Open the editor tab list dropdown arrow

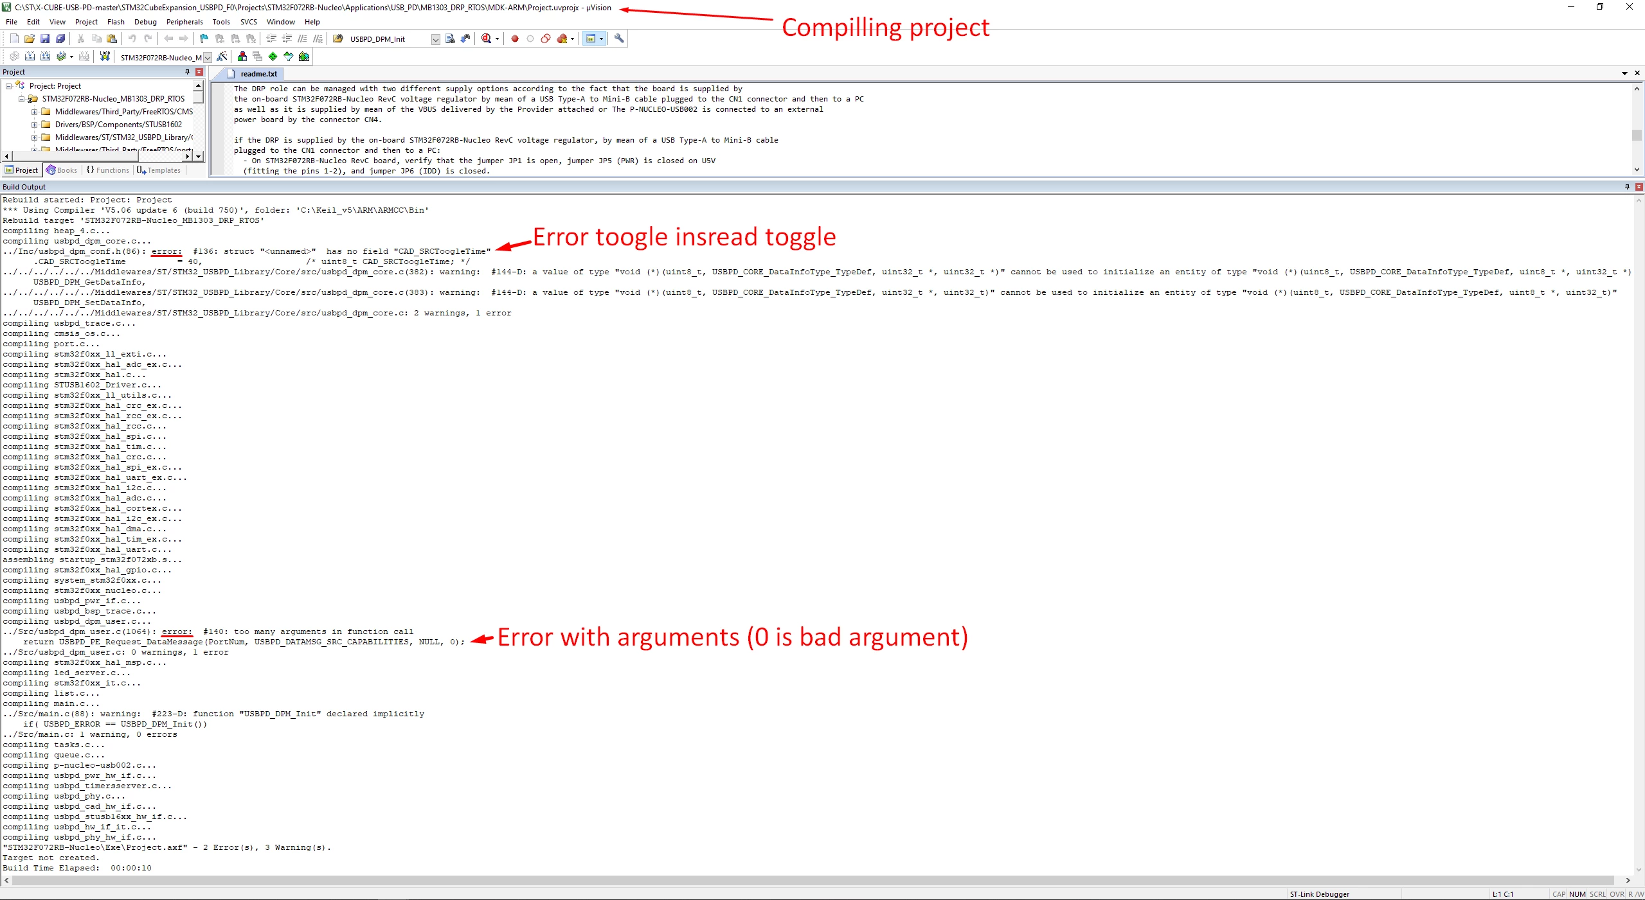(1624, 73)
